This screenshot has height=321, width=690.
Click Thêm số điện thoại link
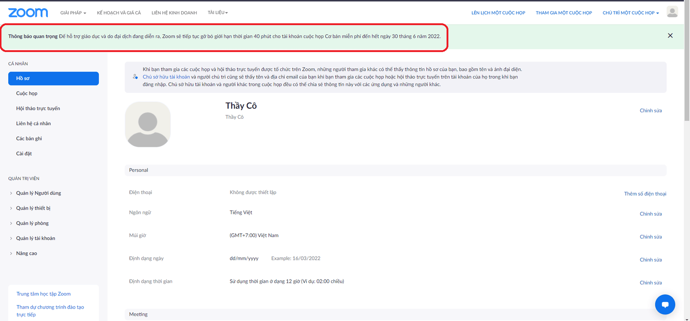pyautogui.click(x=645, y=194)
